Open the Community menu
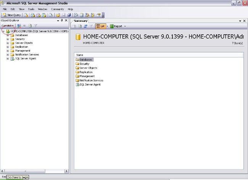 point(57,9)
